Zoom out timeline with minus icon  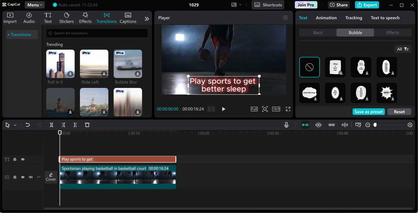click(368, 125)
